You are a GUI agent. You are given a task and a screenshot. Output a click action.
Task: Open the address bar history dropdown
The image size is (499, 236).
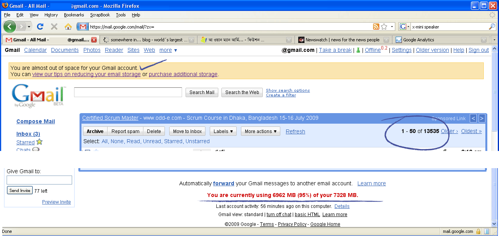(x=392, y=27)
